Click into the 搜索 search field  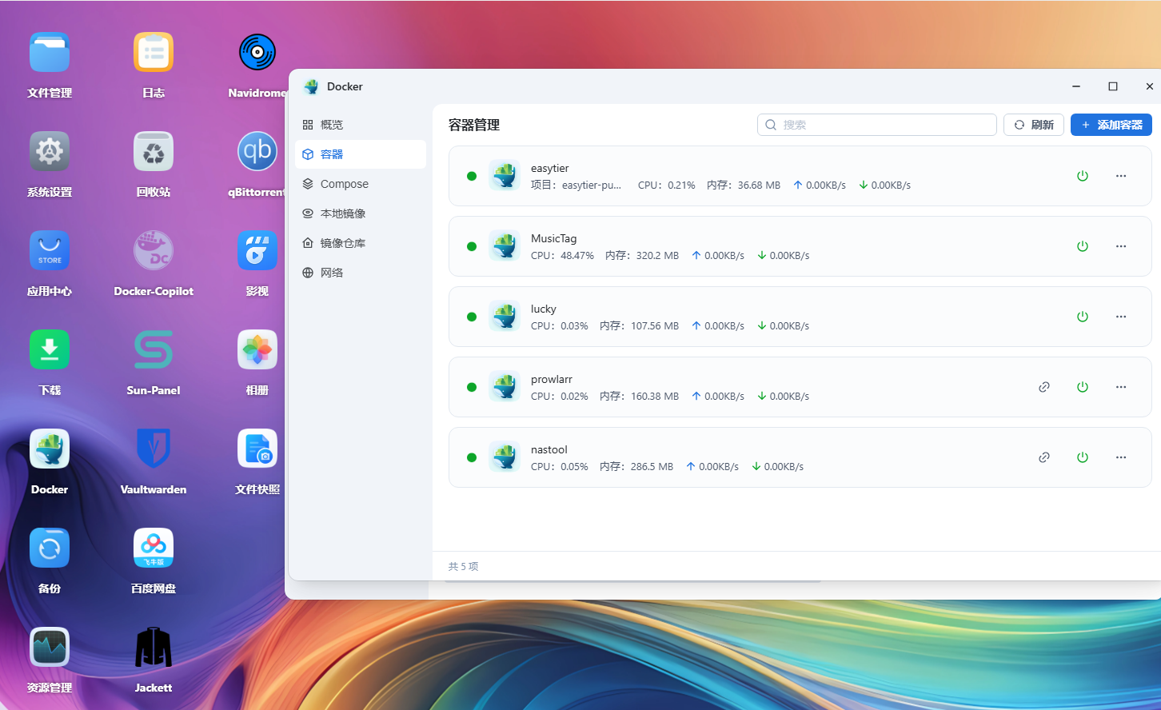(x=877, y=125)
